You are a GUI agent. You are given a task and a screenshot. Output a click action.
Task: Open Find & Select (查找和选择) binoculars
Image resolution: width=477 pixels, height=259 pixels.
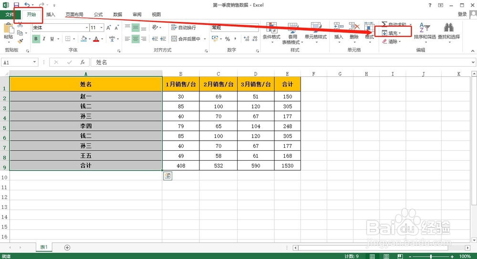(x=449, y=31)
